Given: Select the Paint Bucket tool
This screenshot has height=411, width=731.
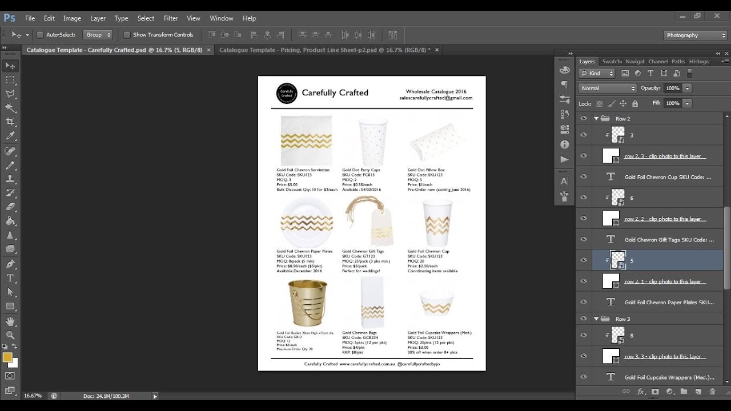Looking at the screenshot, I should pos(10,221).
